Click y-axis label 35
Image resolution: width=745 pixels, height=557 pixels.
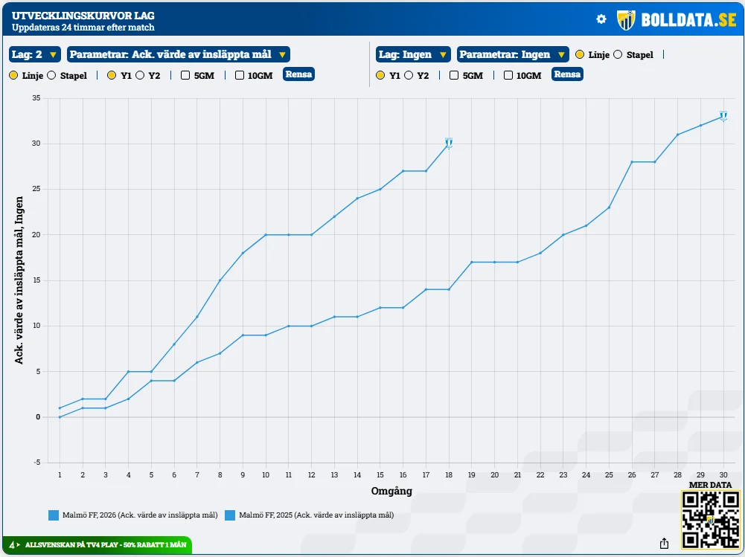tap(36, 98)
